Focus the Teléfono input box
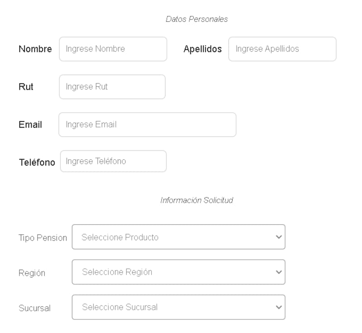This screenshot has height=333, width=362. [113, 161]
